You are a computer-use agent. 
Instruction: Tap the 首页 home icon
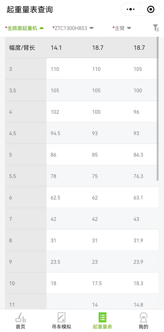[21, 318]
